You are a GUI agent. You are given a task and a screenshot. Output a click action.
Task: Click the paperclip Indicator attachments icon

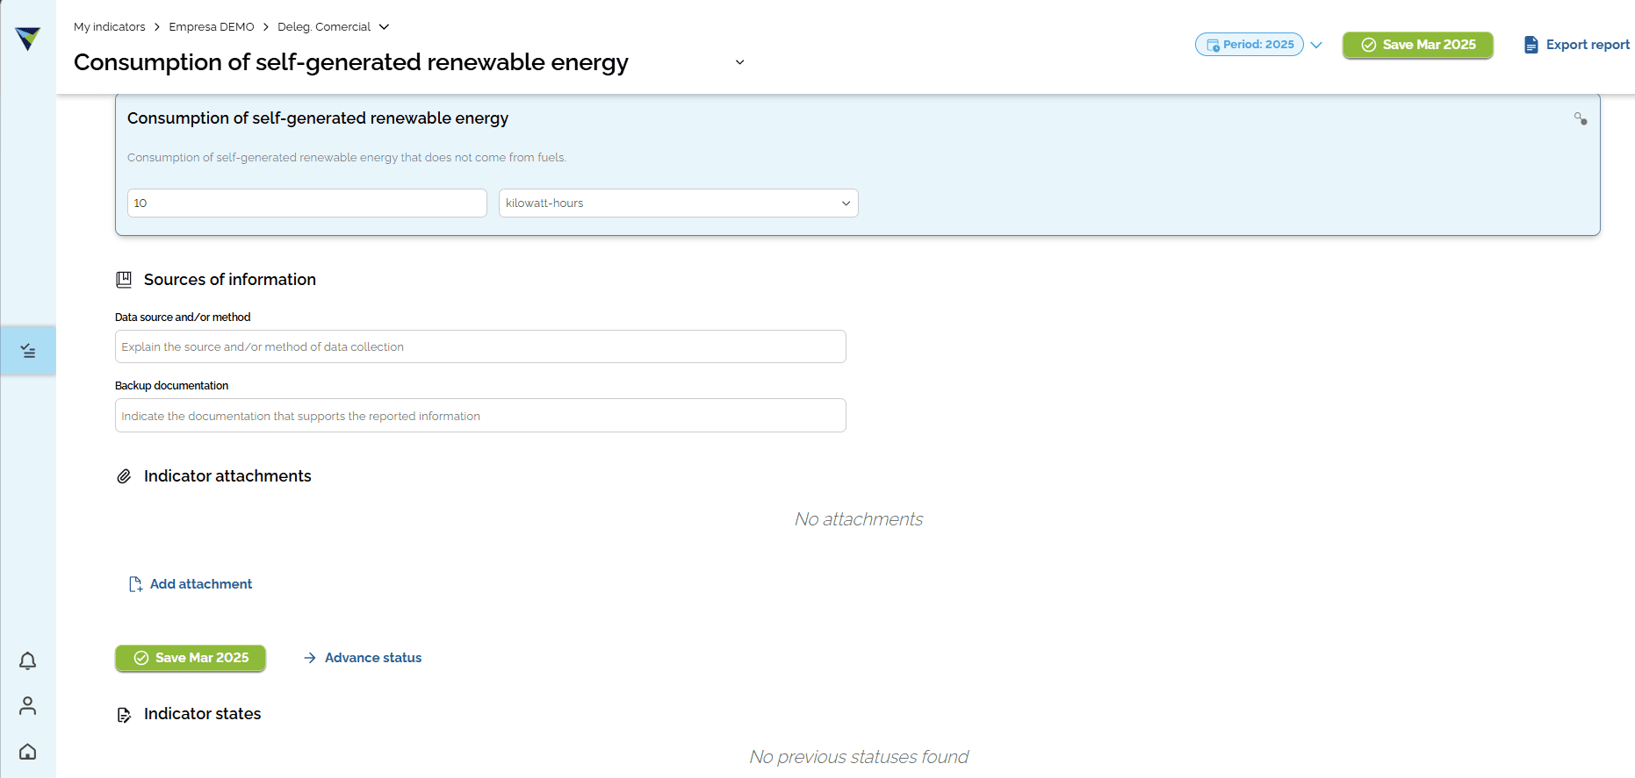(124, 476)
